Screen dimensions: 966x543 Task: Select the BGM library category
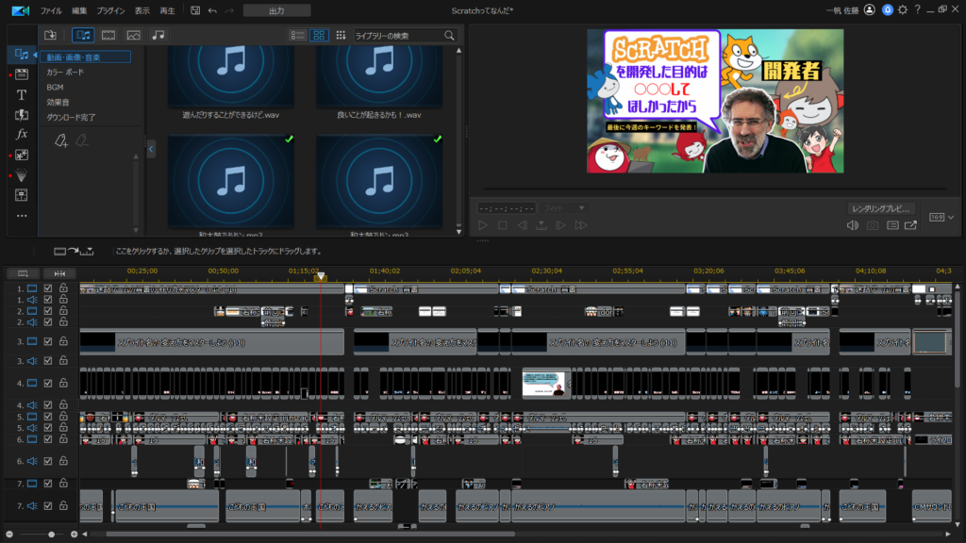tap(56, 88)
